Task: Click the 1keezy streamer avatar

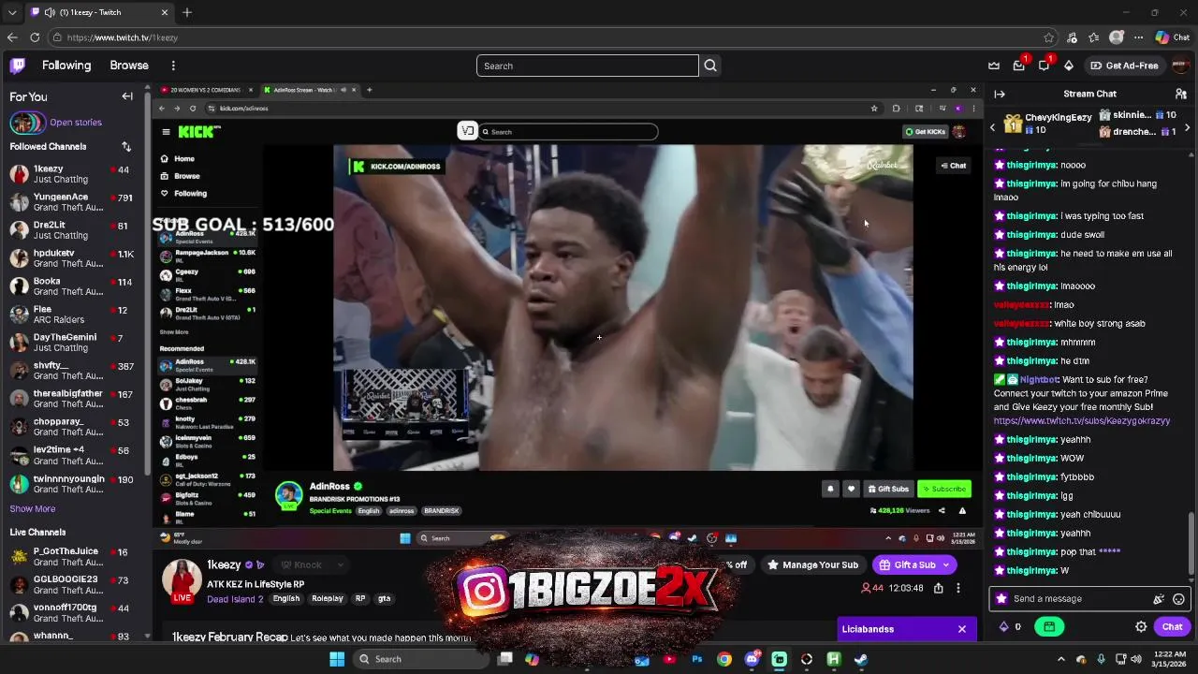Action: pyautogui.click(x=183, y=580)
